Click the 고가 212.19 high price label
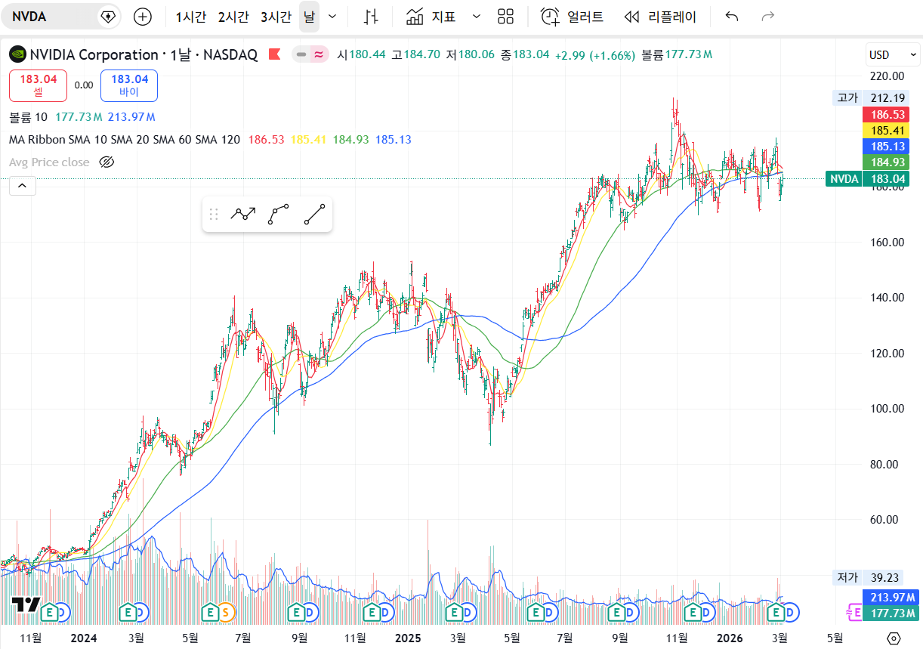This screenshot has width=923, height=649. point(870,97)
